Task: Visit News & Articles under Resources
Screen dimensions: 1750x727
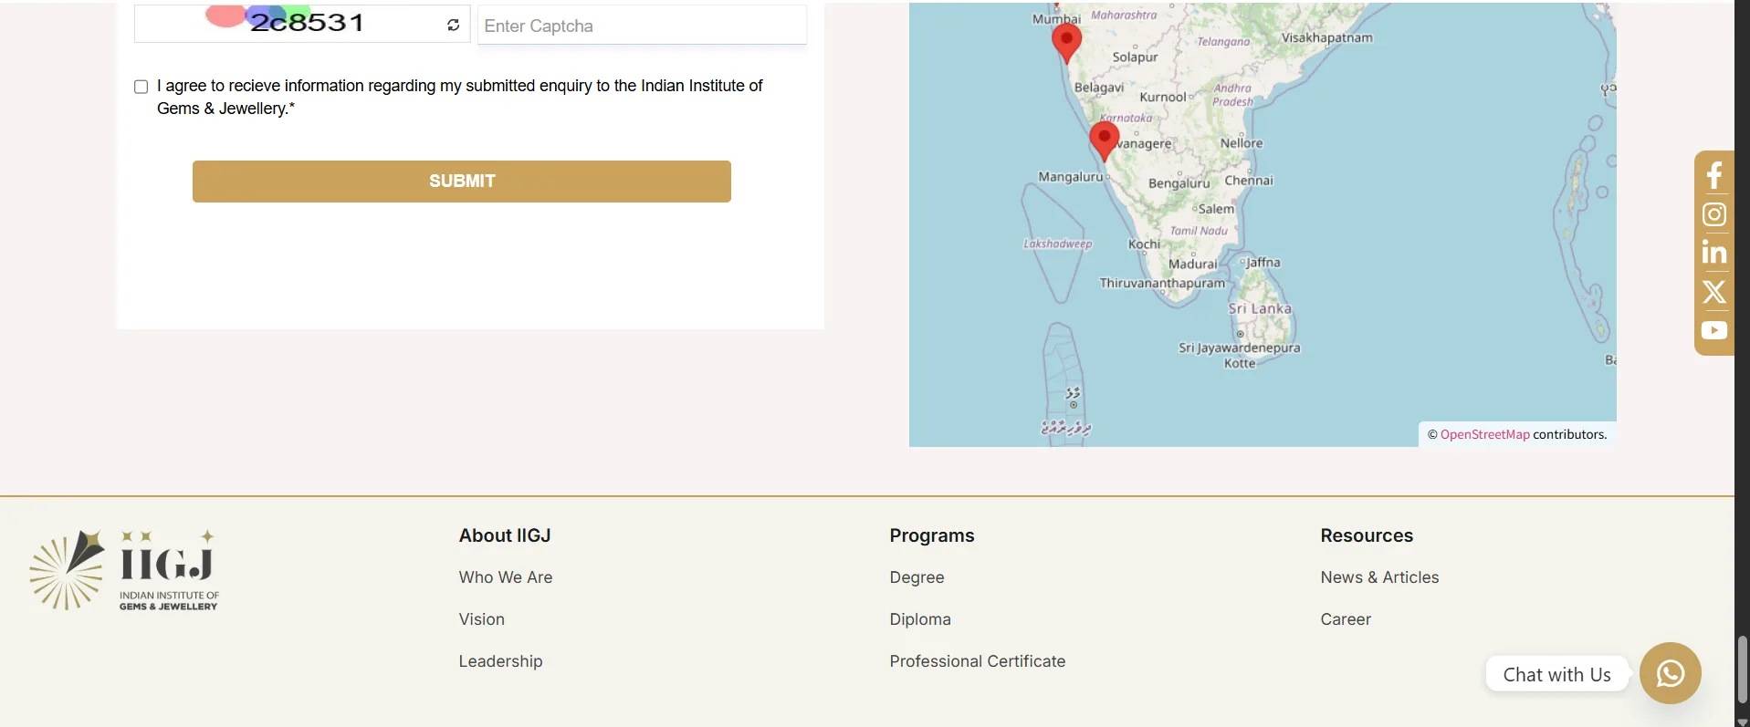Action: click(1378, 577)
